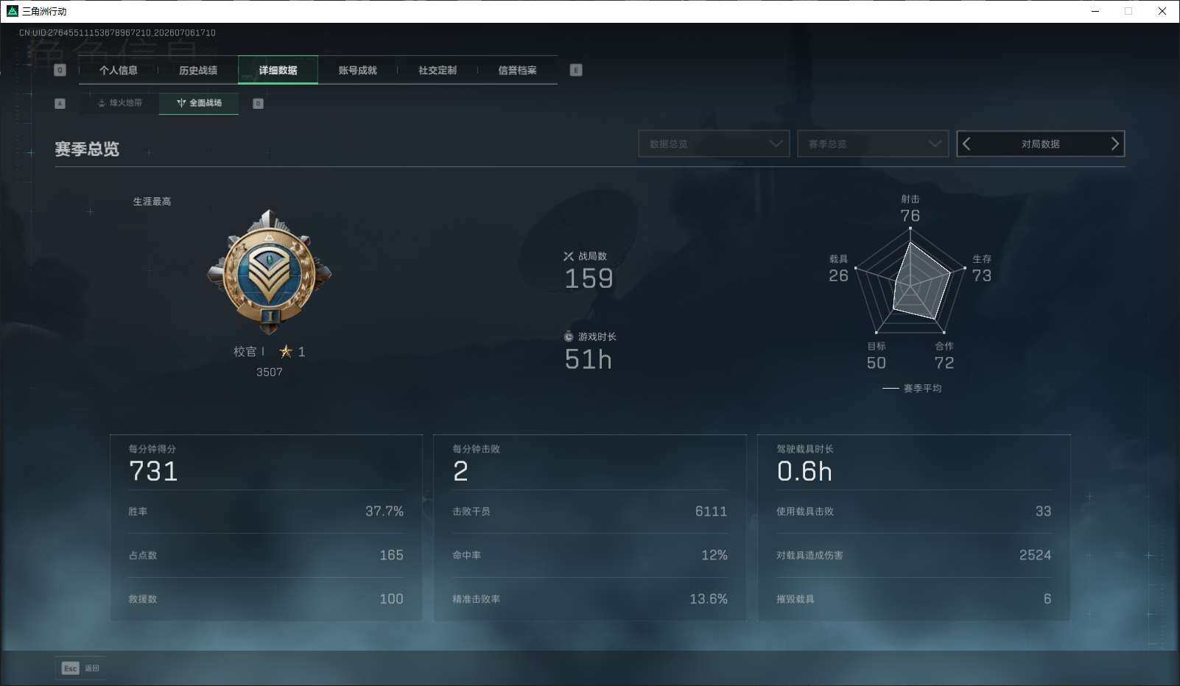Expand the 数据总览 dropdown
The image size is (1180, 686).
pyautogui.click(x=714, y=144)
